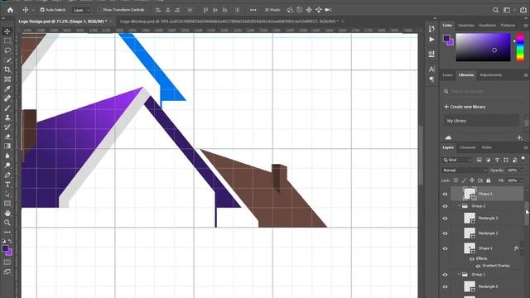Collapse Group 1 with its chevron
Viewport: 530px width, 298px height.
[x=459, y=274]
